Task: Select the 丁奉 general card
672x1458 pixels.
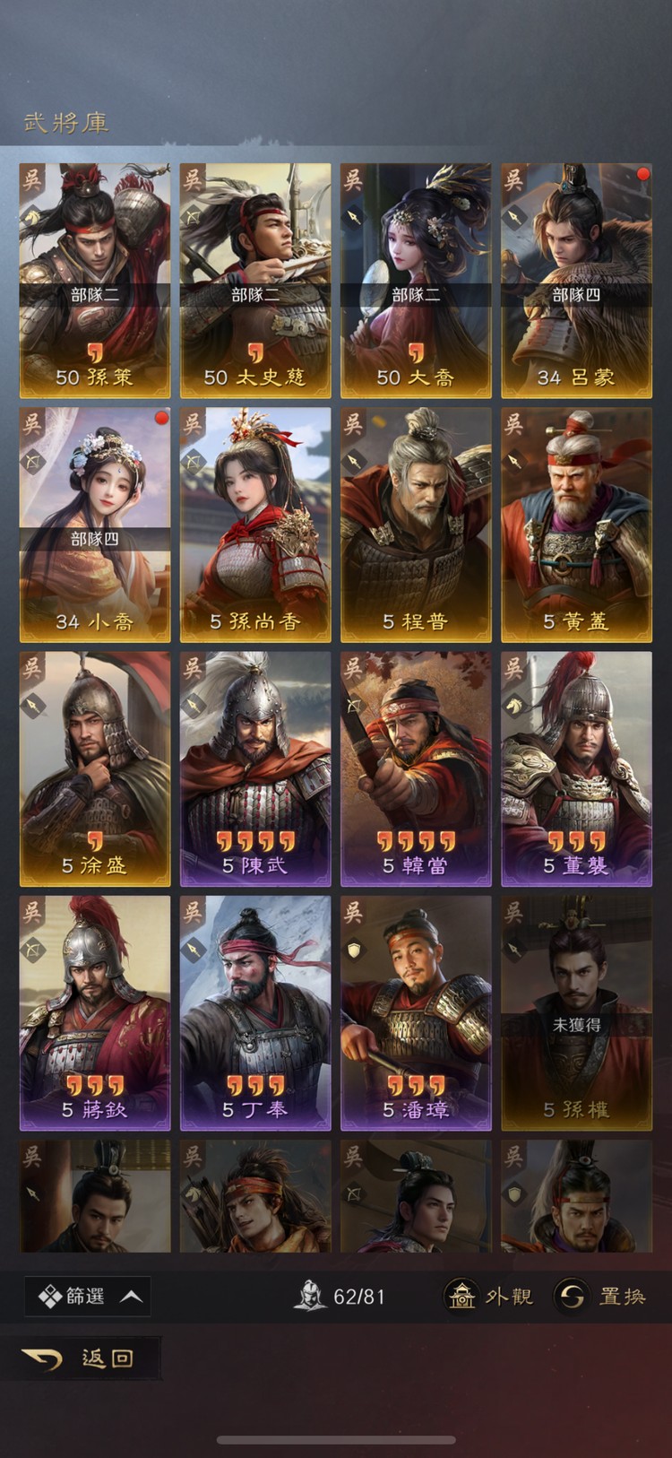Action: pos(255,1013)
